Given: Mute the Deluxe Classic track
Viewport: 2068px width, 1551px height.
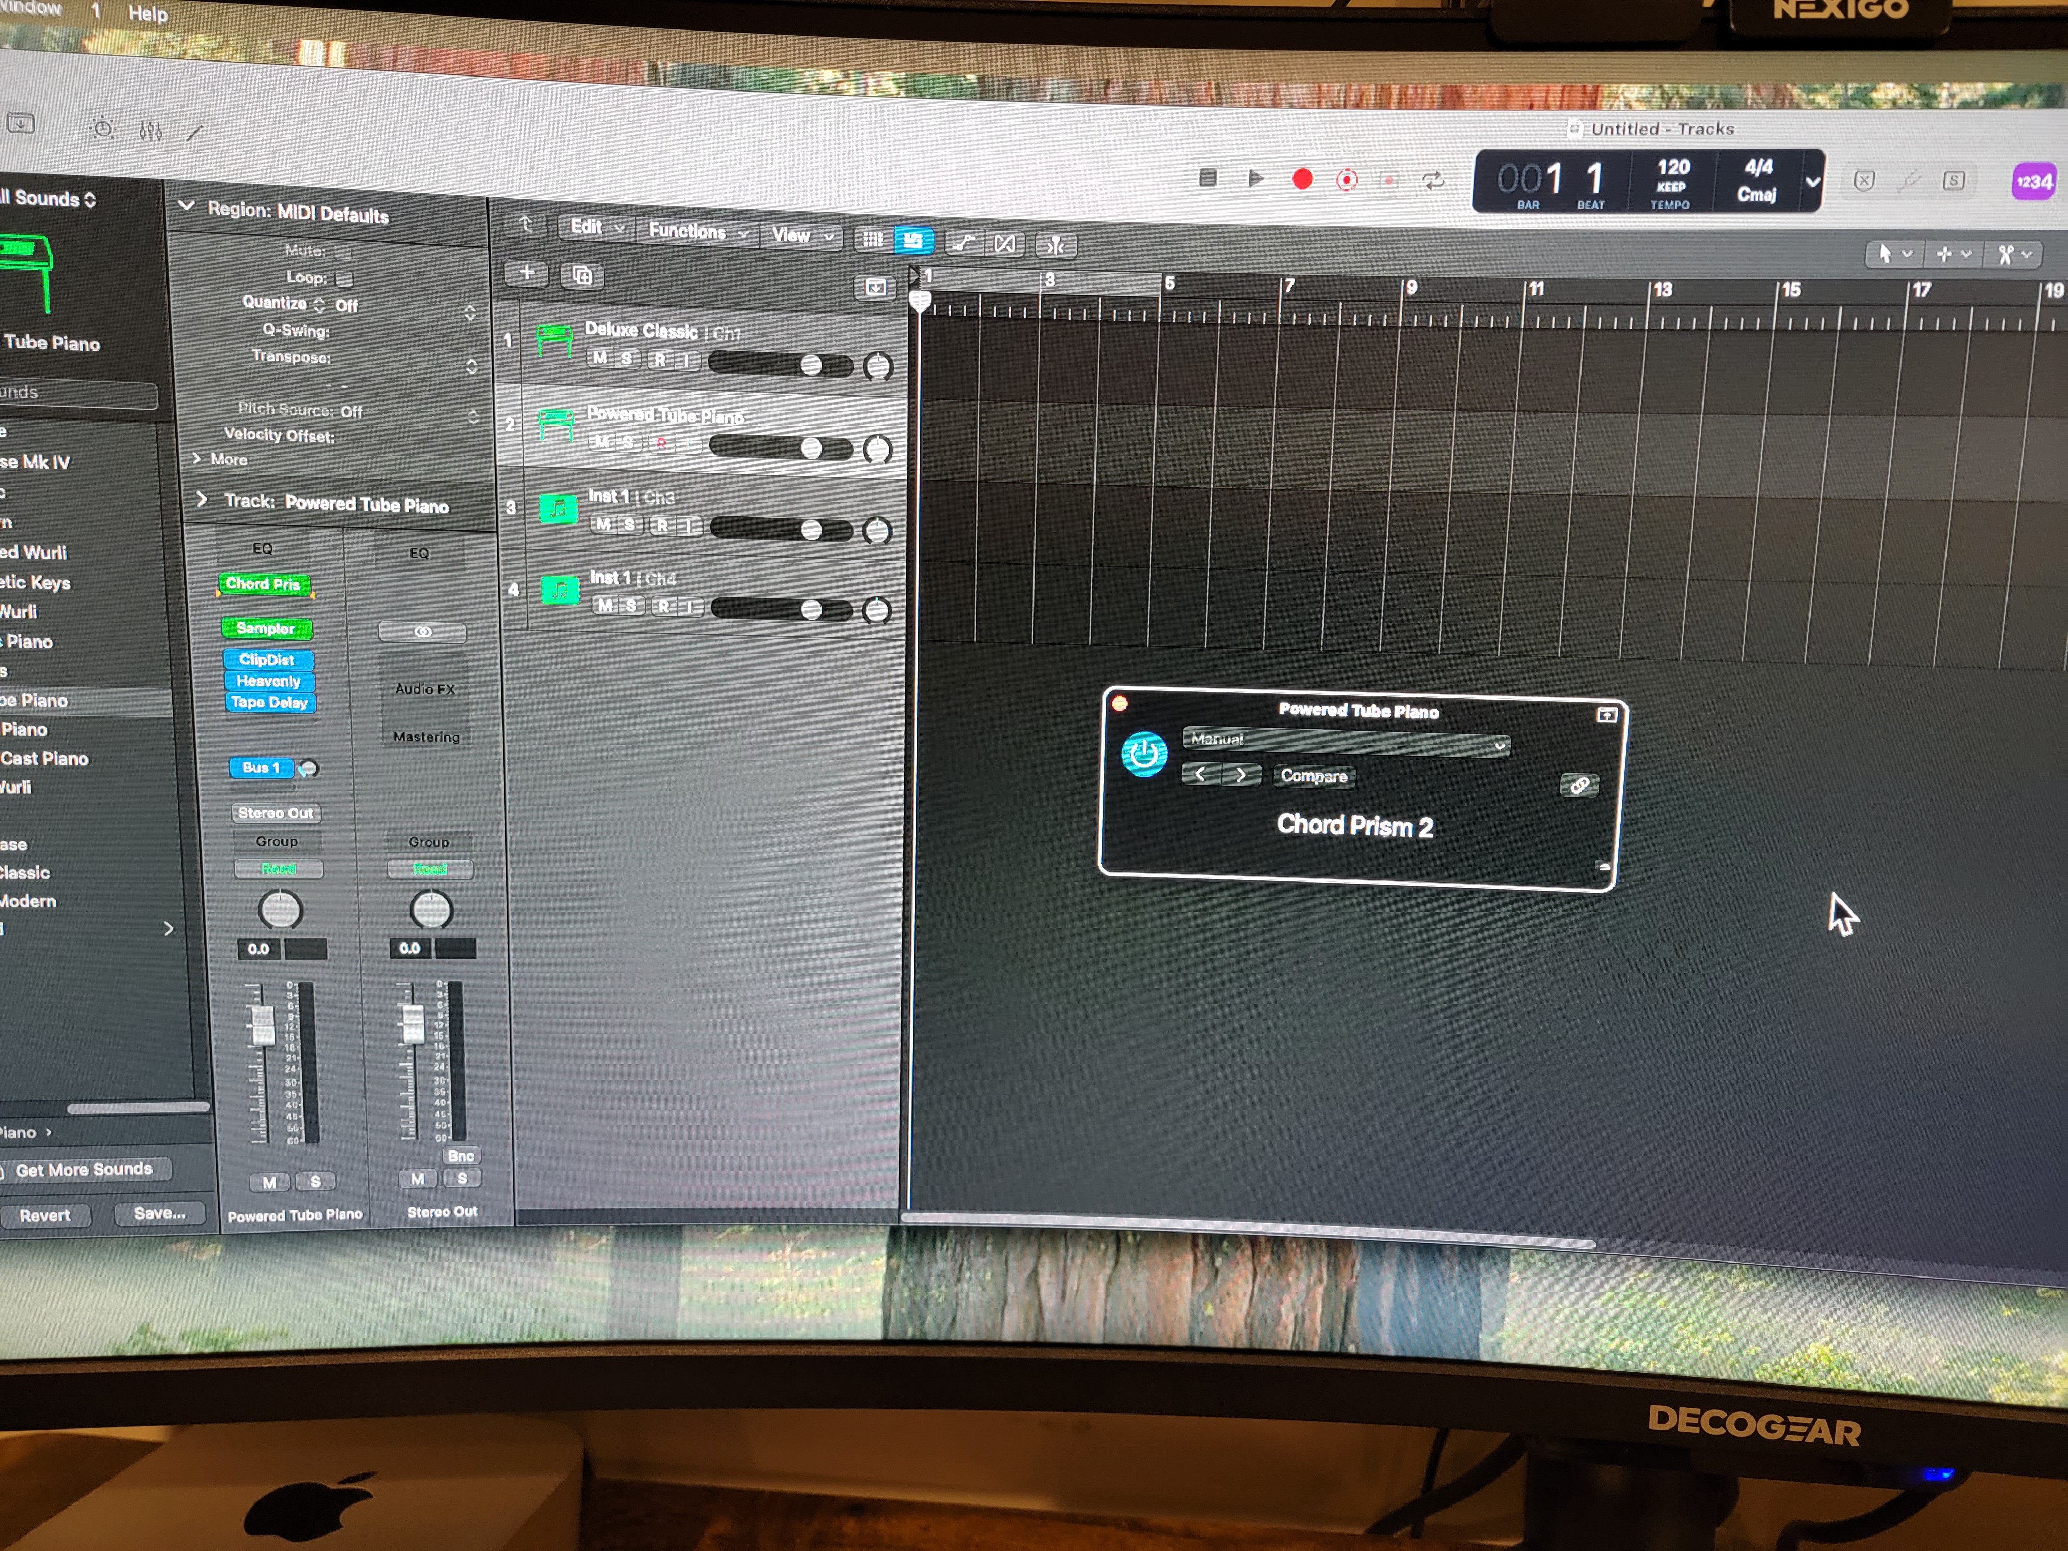Looking at the screenshot, I should (x=599, y=358).
